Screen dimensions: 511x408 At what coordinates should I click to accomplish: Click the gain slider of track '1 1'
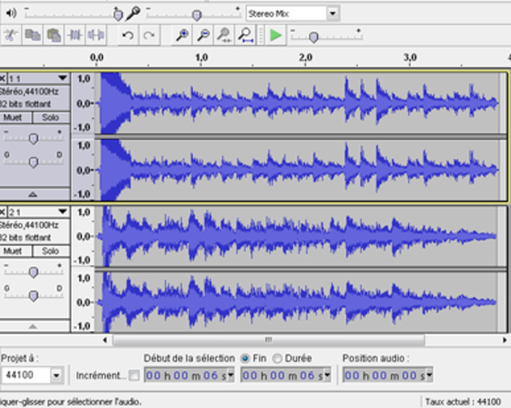click(x=33, y=139)
